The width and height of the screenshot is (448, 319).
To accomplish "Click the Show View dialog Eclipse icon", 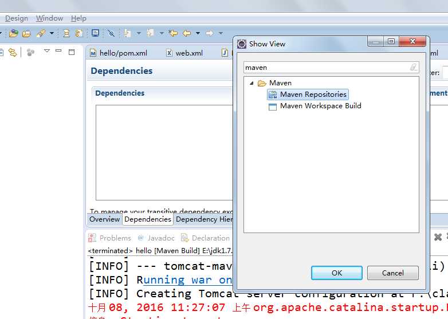I will point(242,44).
